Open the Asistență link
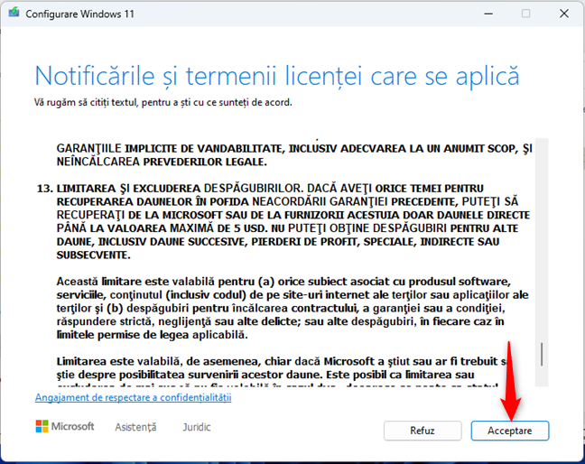585x464 pixels. click(135, 427)
